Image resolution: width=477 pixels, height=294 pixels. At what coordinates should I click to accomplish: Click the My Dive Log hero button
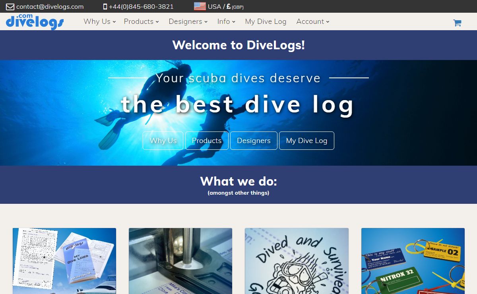click(x=306, y=141)
